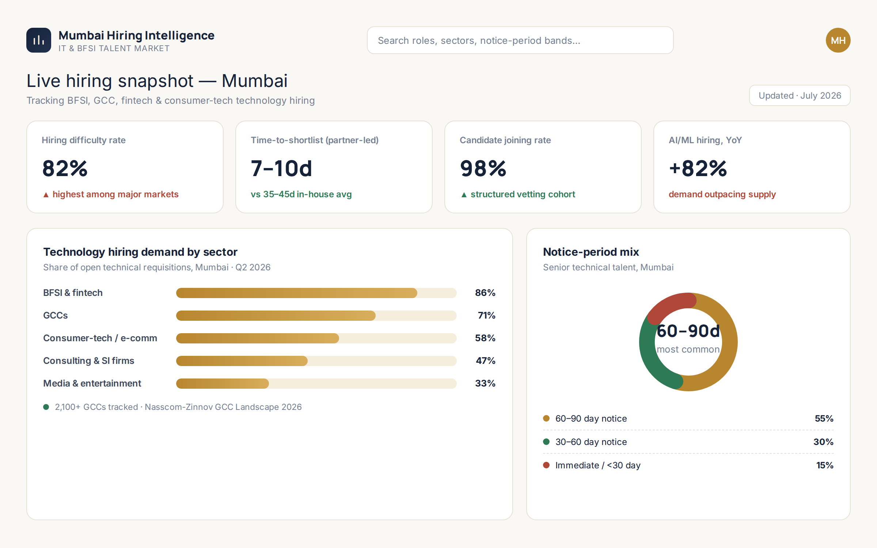Click the 55% notice-period value
The height and width of the screenshot is (548, 877).
[824, 419]
